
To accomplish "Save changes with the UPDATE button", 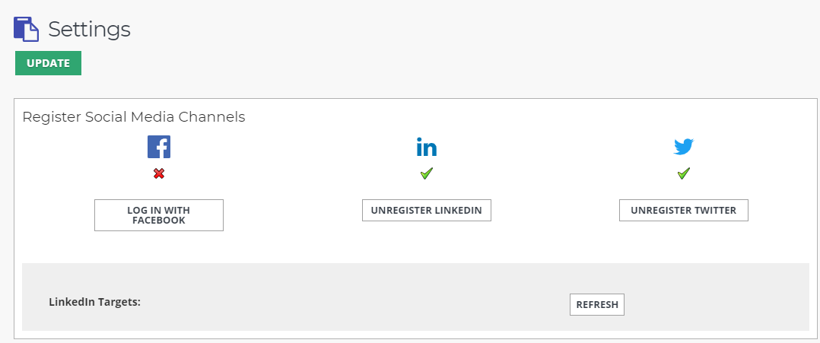I will [x=48, y=63].
